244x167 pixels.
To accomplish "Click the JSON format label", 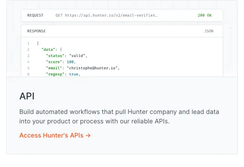I will (209, 31).
